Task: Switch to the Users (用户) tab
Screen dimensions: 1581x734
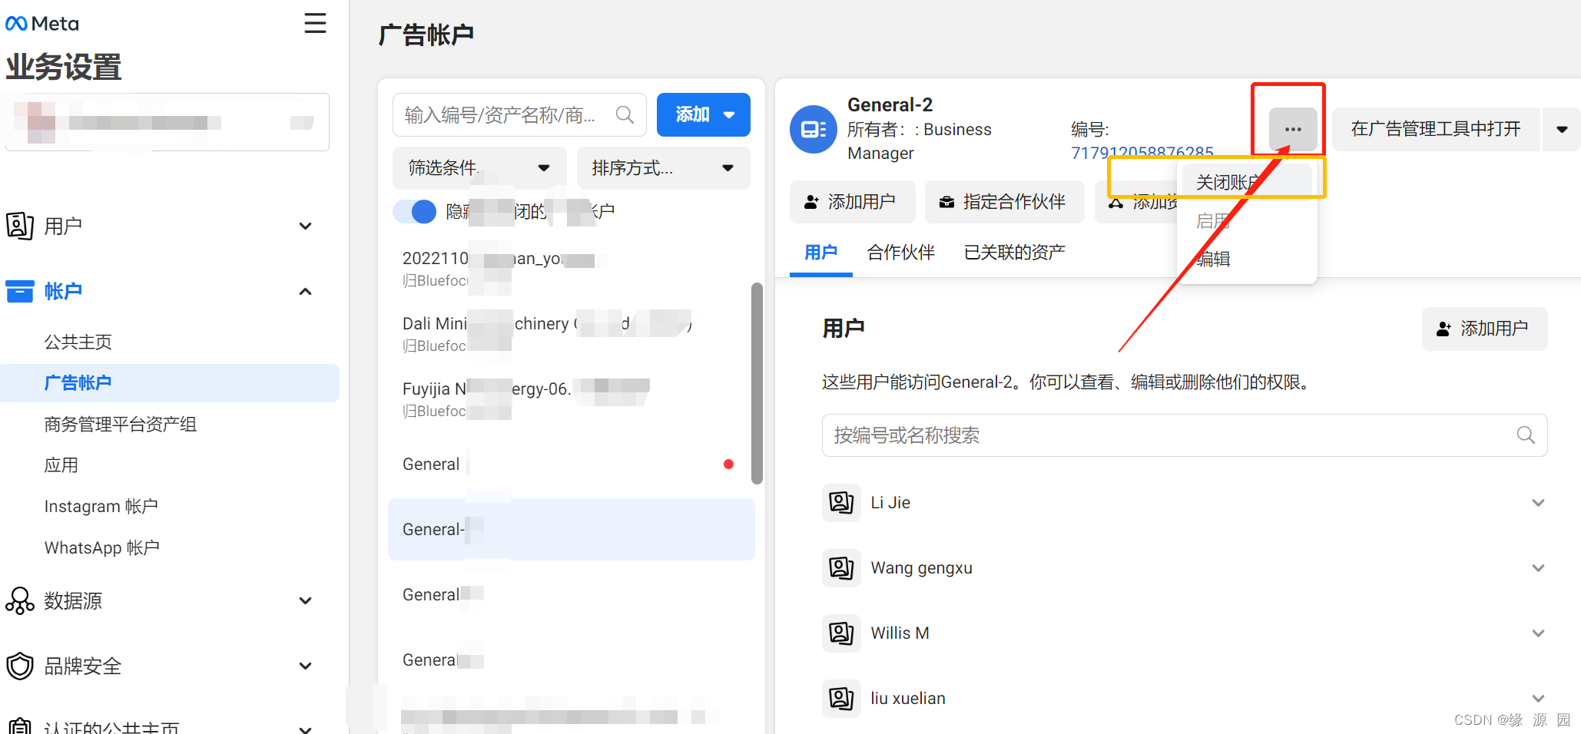Action: (x=820, y=253)
